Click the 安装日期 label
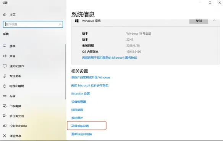Screen dimensions: 223x141 (88, 46)
